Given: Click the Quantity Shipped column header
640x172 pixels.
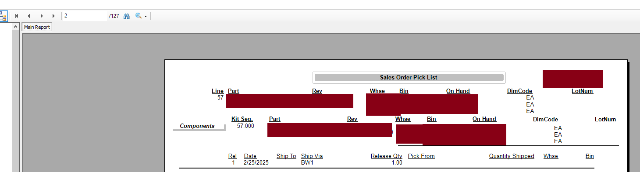Looking at the screenshot, I should click(x=512, y=156).
